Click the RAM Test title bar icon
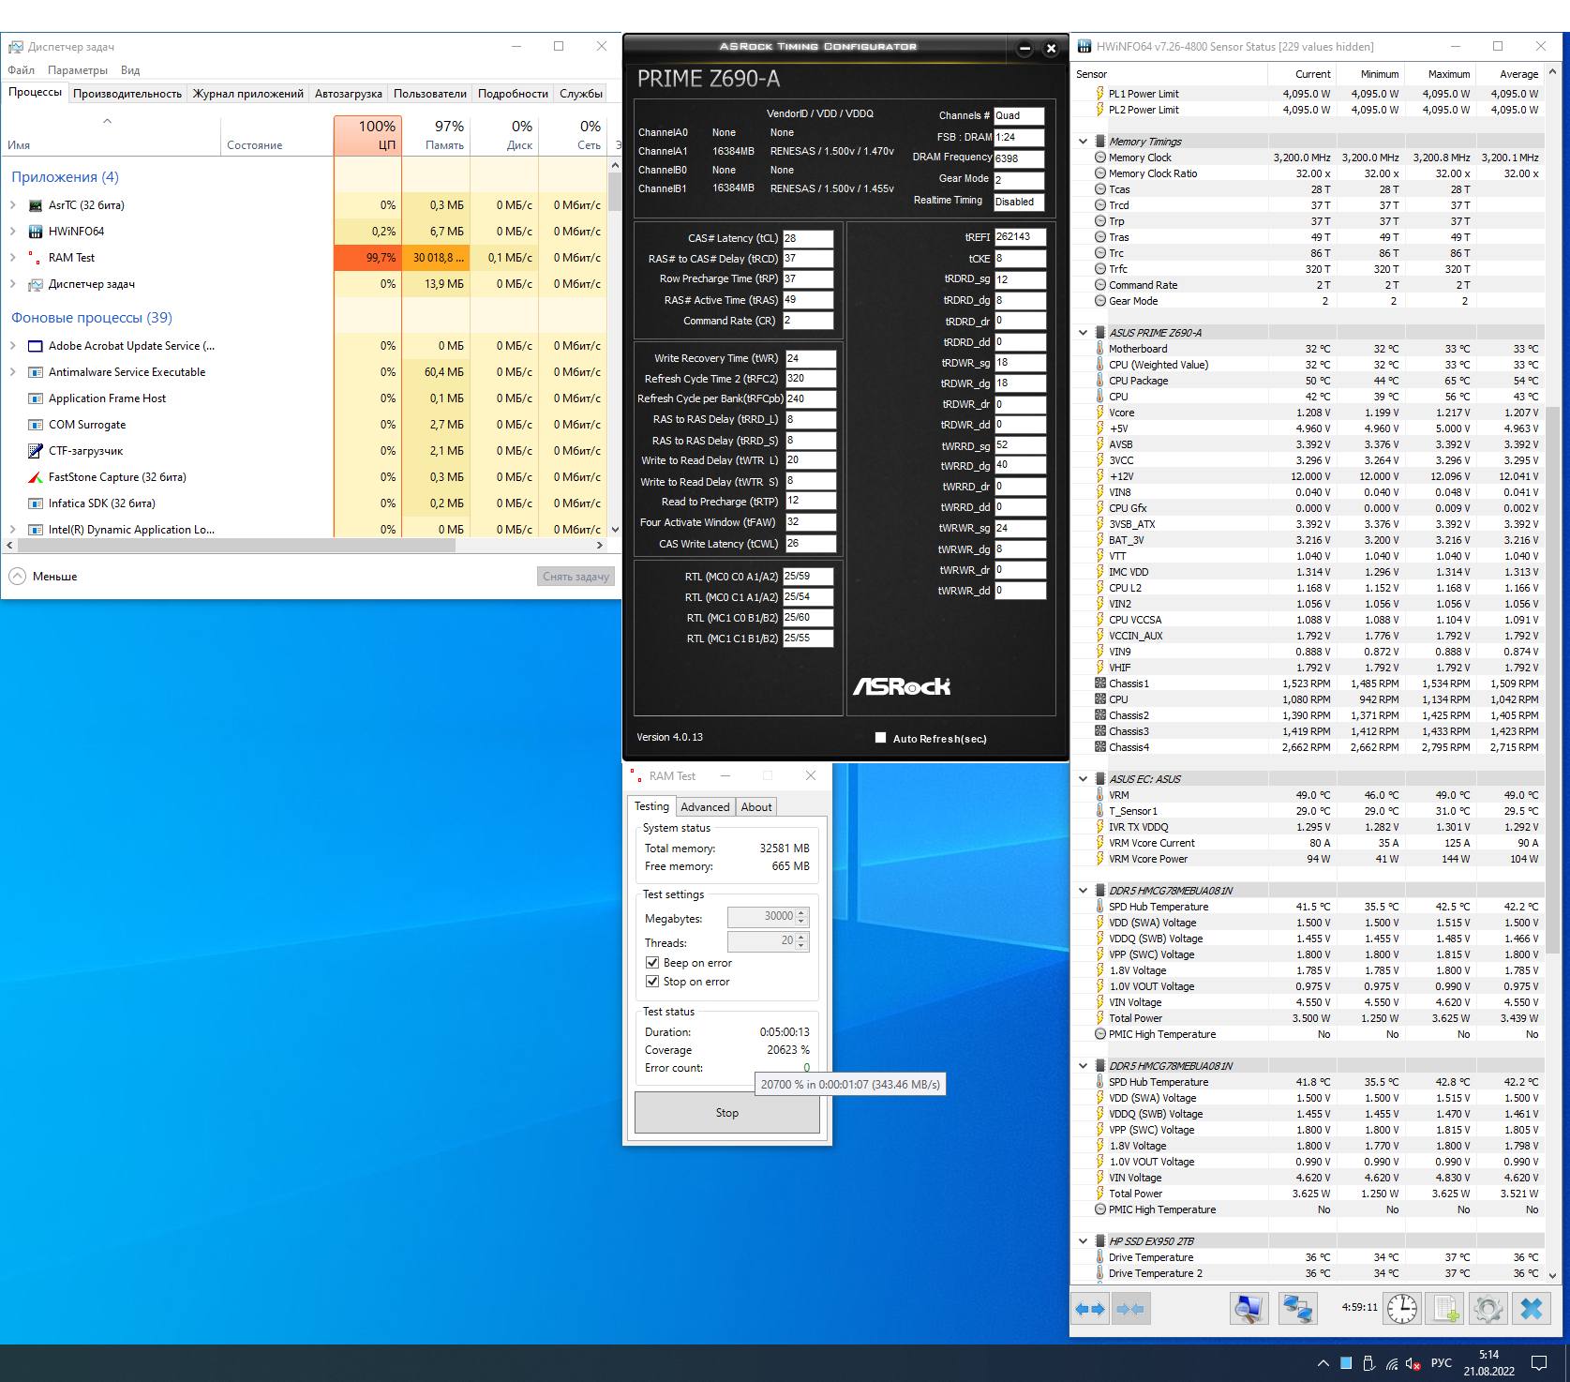Viewport: 1570px width, 1382px height. [x=635, y=776]
